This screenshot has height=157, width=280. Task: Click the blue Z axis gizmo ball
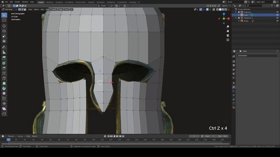point(224,14)
